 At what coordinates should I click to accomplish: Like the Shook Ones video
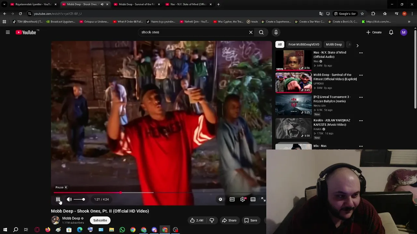pyautogui.click(x=197, y=220)
